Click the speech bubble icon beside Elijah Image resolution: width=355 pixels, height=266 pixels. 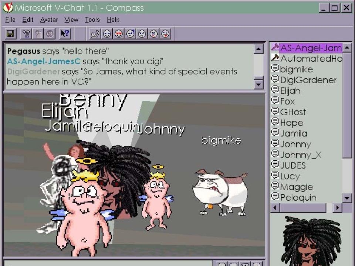pos(275,90)
